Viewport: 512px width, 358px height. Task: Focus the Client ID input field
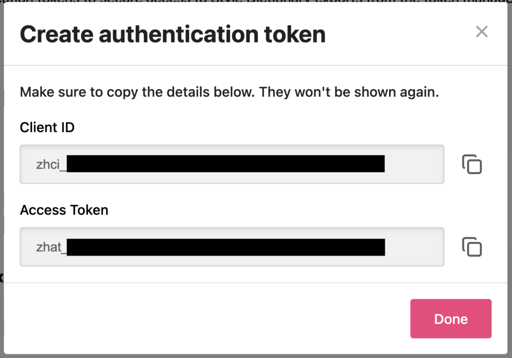(232, 164)
